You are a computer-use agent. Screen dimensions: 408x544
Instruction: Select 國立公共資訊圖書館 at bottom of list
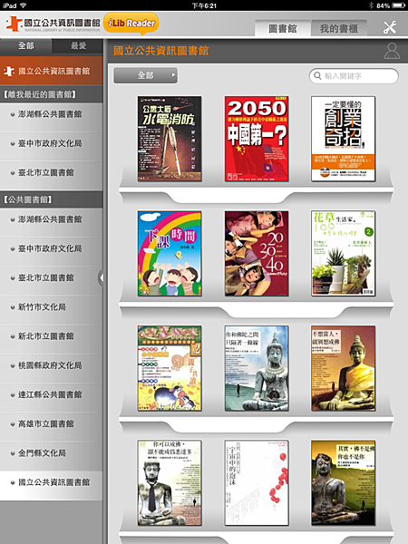tap(52, 482)
